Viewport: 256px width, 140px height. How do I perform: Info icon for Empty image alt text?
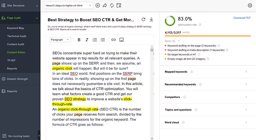(x=208, y=59)
